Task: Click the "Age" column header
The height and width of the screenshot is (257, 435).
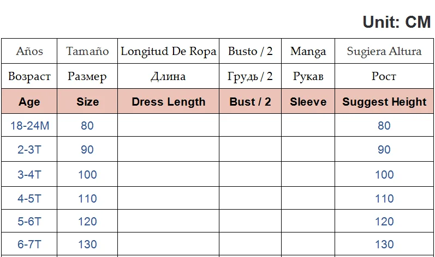Action: click(29, 102)
